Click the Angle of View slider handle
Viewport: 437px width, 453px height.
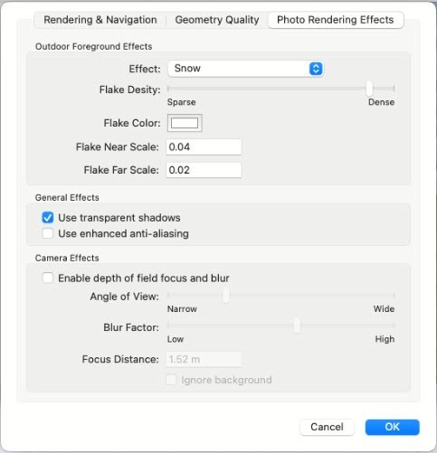(x=226, y=295)
